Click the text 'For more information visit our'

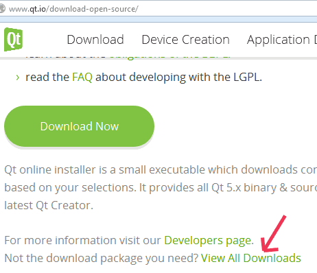pyautogui.click(x=82, y=240)
